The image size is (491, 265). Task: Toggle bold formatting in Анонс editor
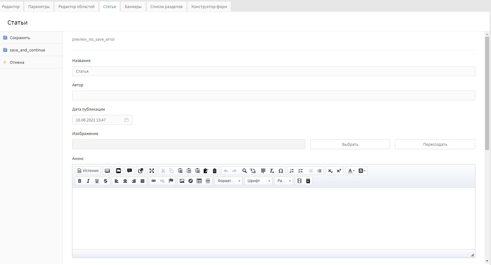tap(80, 181)
